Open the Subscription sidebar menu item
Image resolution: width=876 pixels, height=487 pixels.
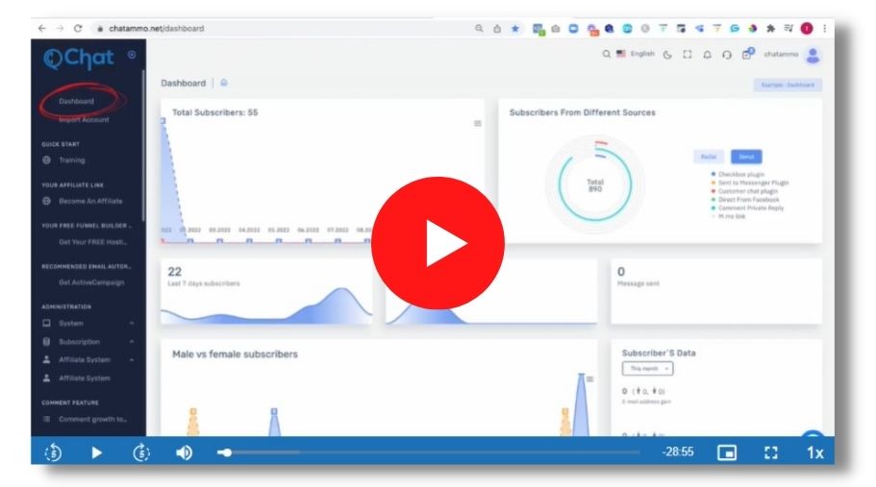coord(80,341)
